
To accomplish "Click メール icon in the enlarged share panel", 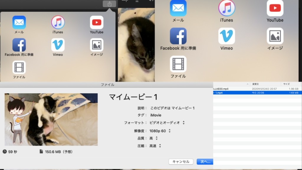I will coord(178,8).
